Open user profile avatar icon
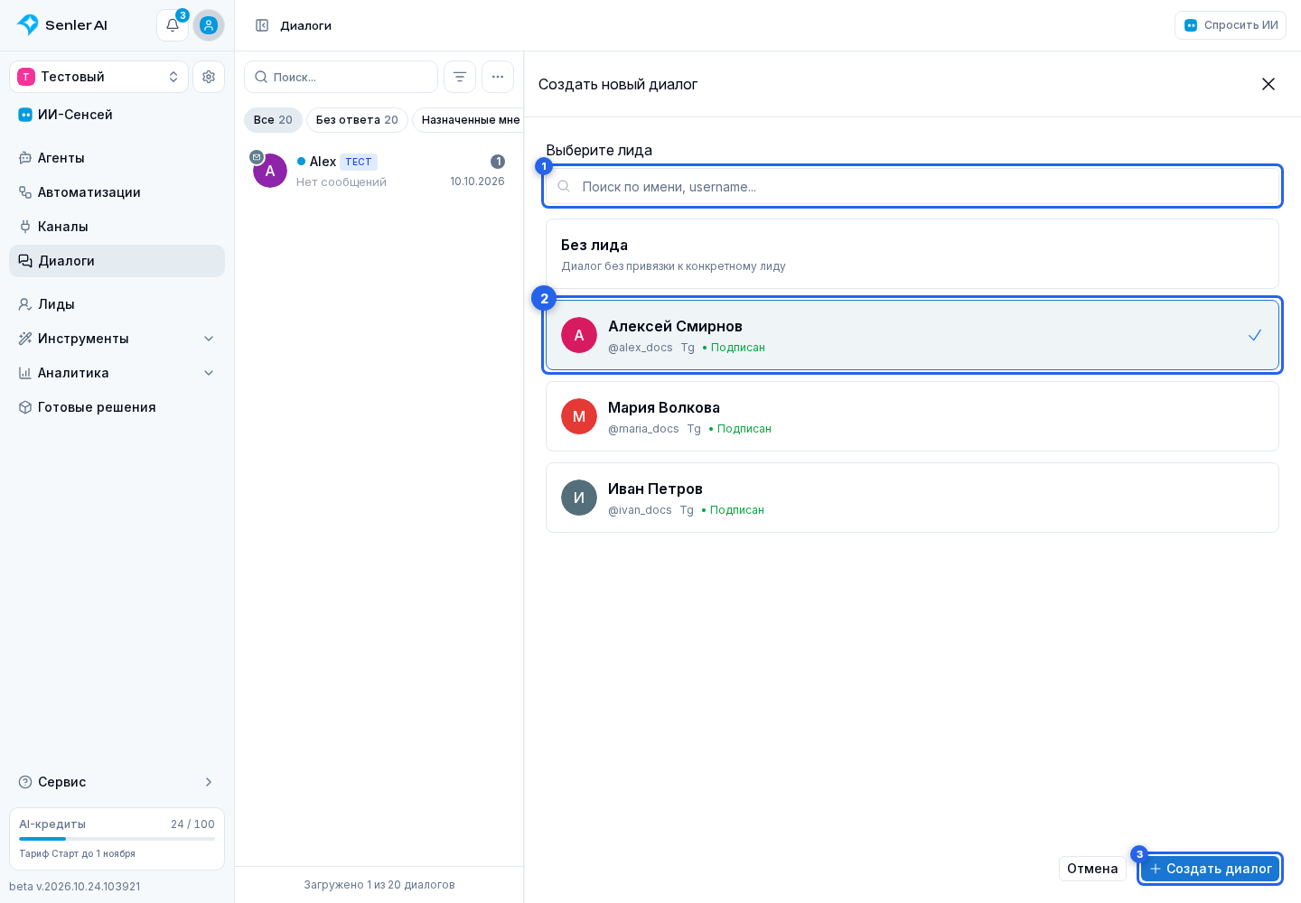This screenshot has width=1301, height=903. [x=209, y=25]
